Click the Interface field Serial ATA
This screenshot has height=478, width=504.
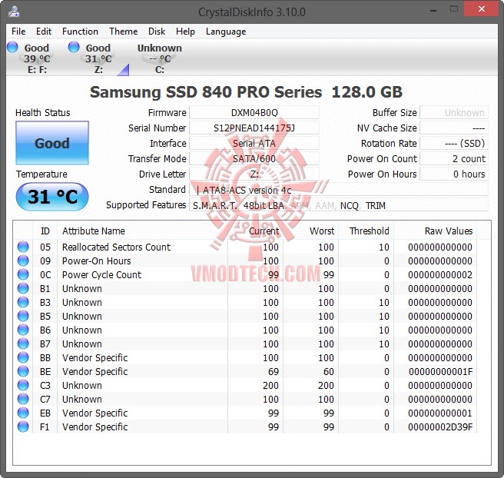[x=254, y=144]
